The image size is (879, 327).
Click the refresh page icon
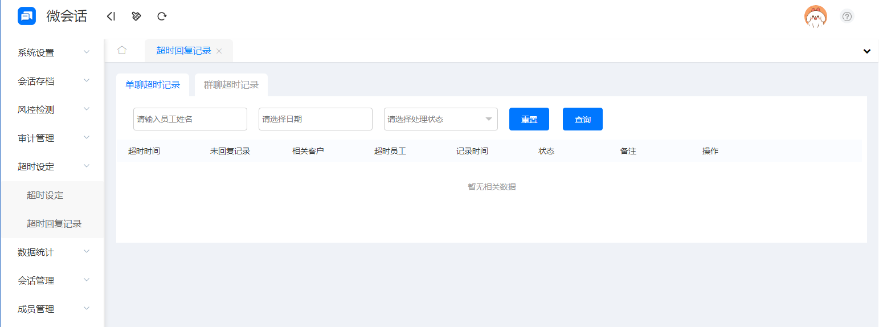tap(162, 17)
